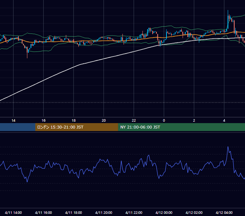
Task: Click the NY 21:00-06:00 JST session bar
Action: click(181, 127)
